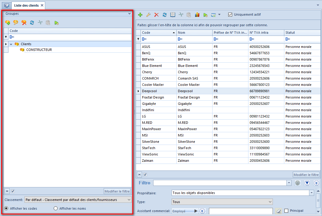Select the CONSTRUCTEUR group in the tree
The width and height of the screenshot is (322, 216).
coord(39,50)
